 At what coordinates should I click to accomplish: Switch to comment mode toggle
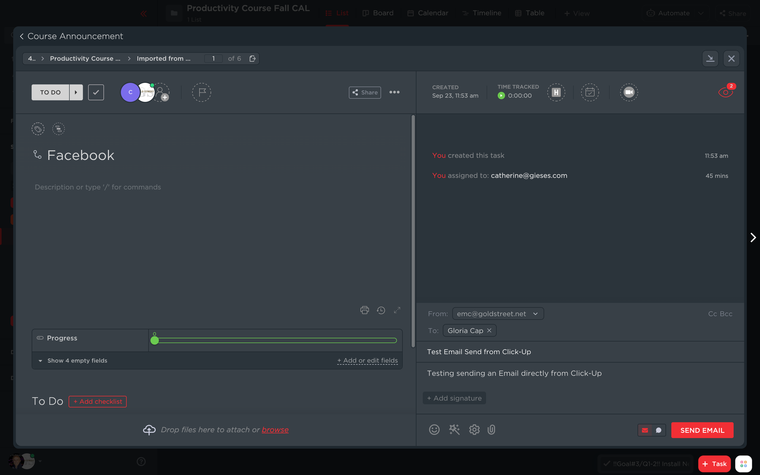[x=659, y=430]
